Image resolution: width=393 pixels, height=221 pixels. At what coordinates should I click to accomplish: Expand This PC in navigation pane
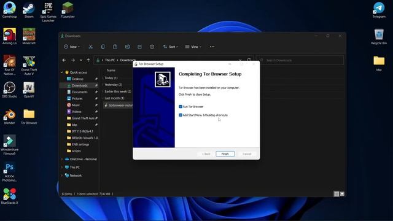62,167
